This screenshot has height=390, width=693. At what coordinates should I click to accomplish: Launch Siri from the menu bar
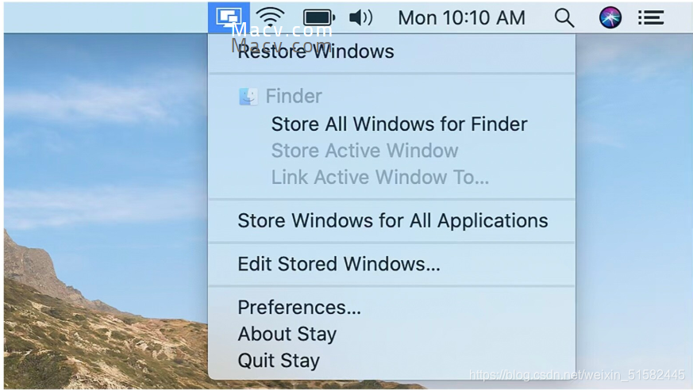click(x=610, y=17)
